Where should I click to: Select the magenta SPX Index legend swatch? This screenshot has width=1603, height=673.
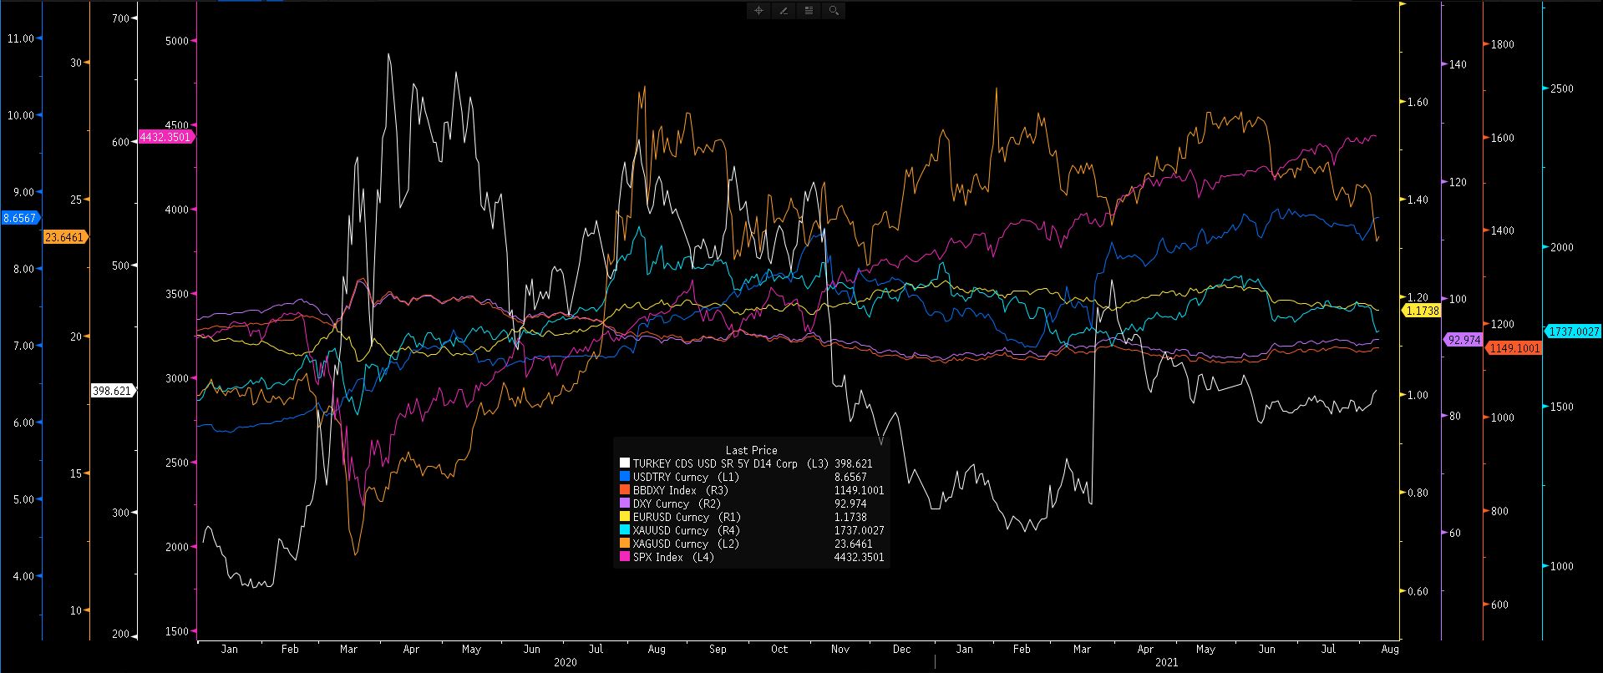(x=624, y=557)
